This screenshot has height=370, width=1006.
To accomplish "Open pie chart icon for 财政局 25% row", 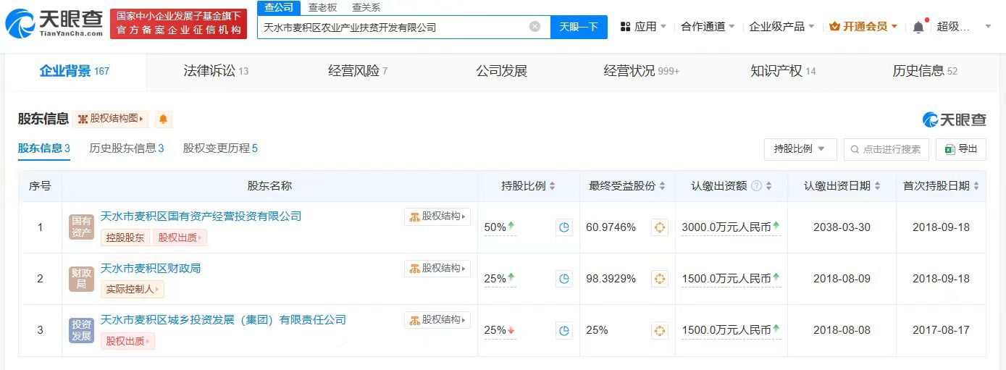I will point(563,279).
